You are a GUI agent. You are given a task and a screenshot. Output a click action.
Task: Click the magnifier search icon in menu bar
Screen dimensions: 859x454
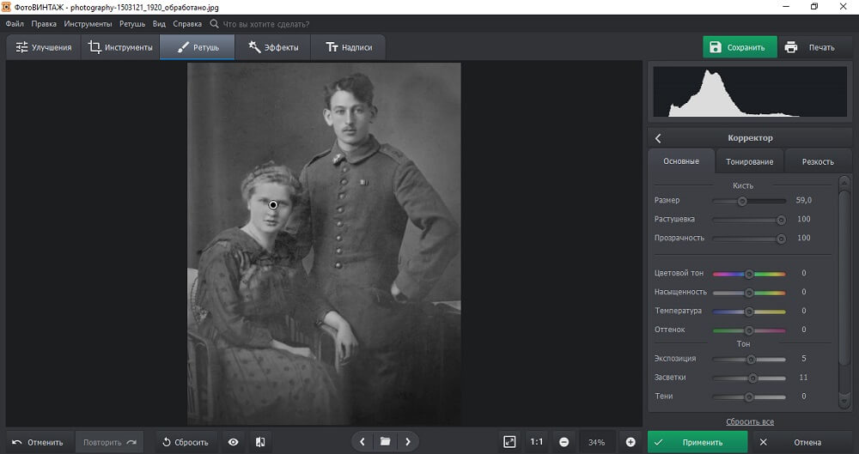tap(214, 24)
